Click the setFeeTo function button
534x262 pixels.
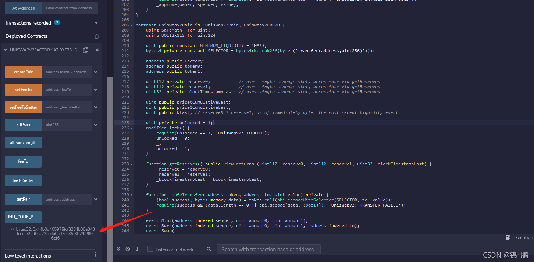point(23,90)
